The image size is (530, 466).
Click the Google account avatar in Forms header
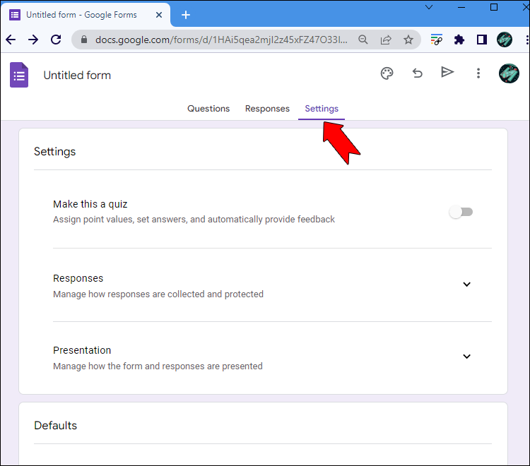[509, 73]
